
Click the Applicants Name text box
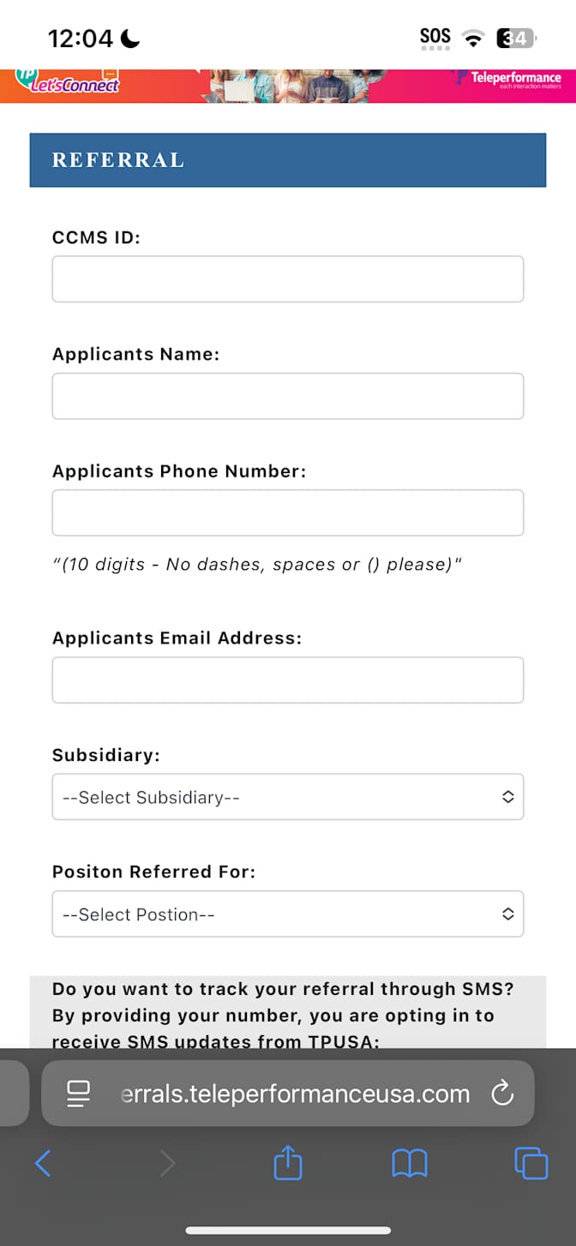coord(288,396)
